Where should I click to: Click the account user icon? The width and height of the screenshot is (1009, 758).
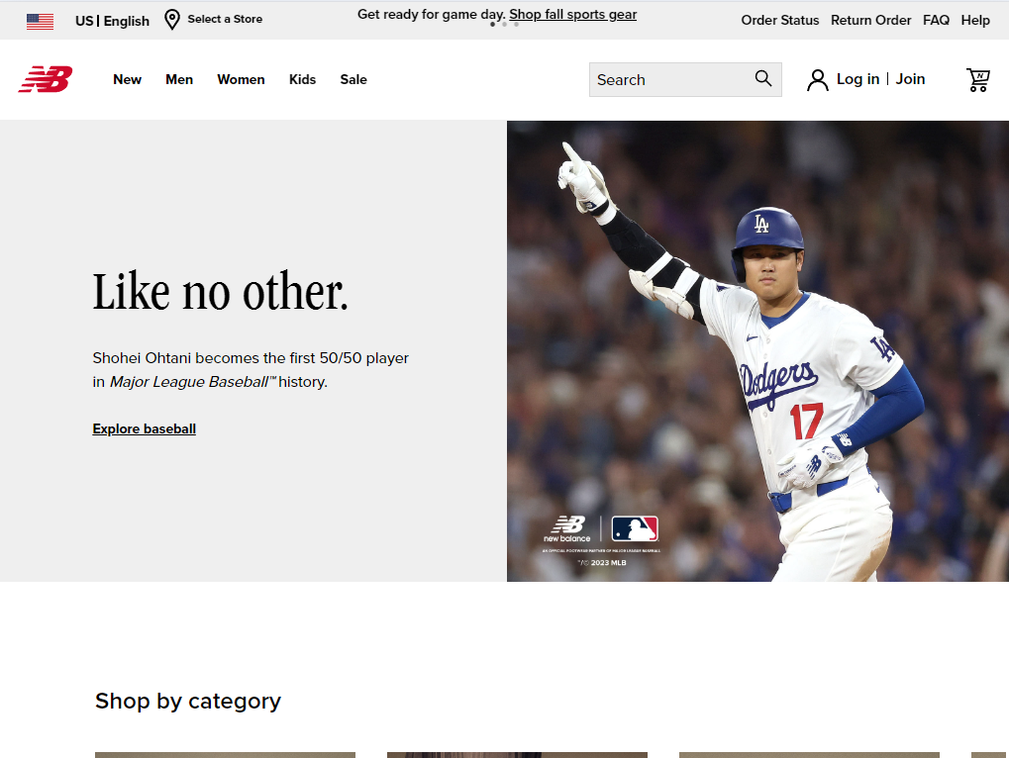pyautogui.click(x=817, y=80)
